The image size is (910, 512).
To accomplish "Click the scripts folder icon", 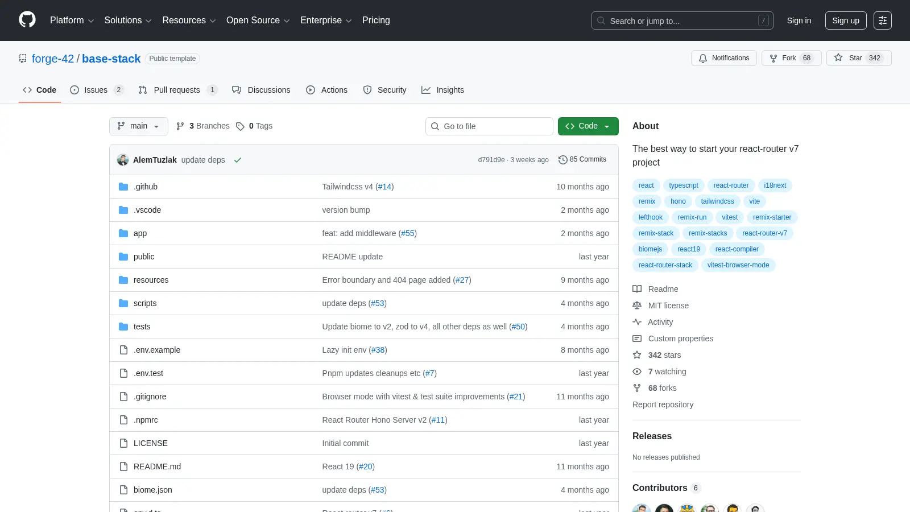I will coord(123,303).
